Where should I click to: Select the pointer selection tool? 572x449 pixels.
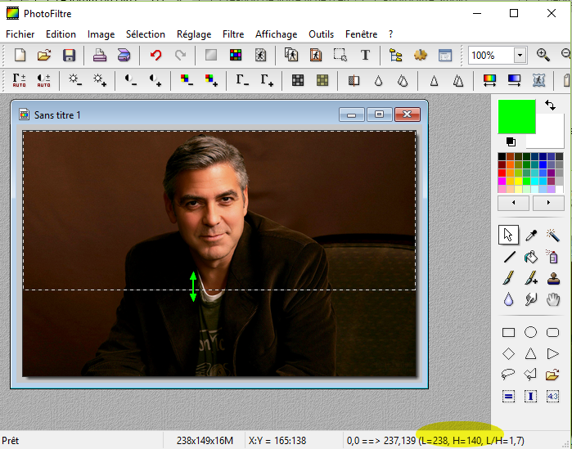coord(508,235)
